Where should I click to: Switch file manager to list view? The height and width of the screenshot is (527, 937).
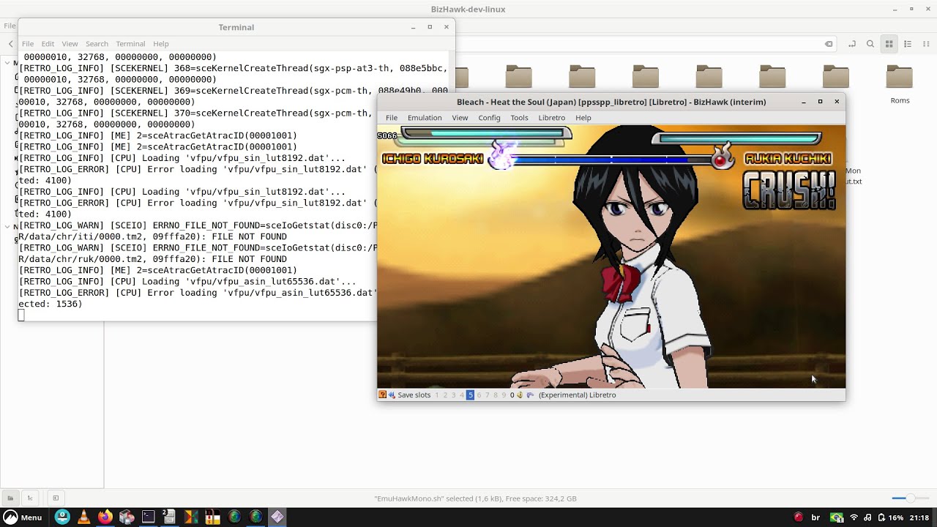tap(906, 44)
